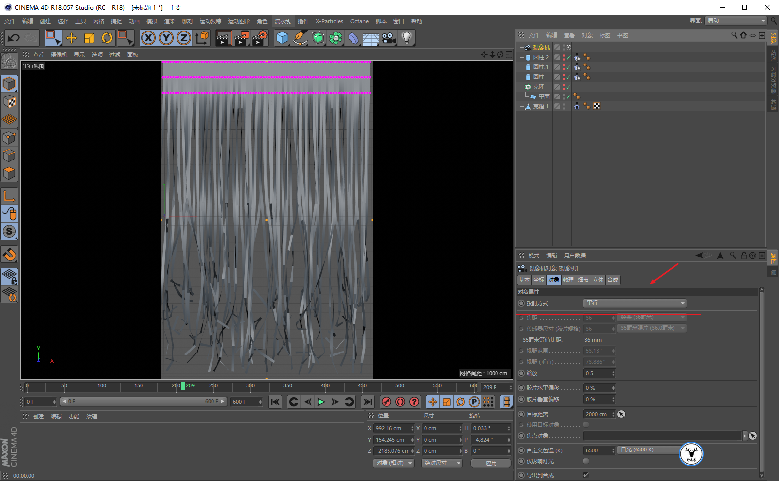The height and width of the screenshot is (481, 779).
Task: Activate the move tool
Action: (71, 38)
